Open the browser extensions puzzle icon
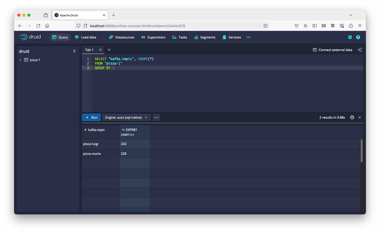Image resolution: width=380 pixels, height=233 pixels. [x=351, y=26]
